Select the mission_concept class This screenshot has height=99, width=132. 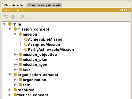point(33,29)
